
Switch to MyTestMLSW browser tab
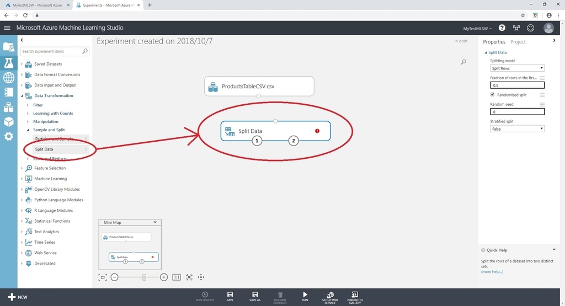click(38, 5)
